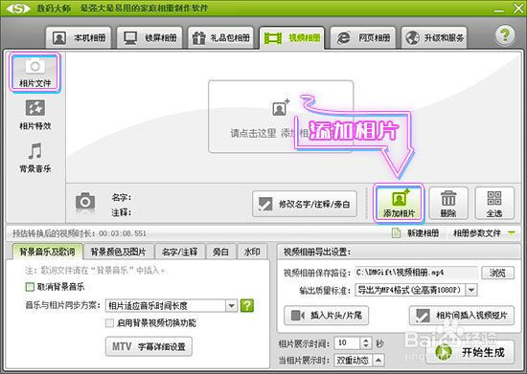Open 相片特效 effects in sidebar

(x=34, y=115)
